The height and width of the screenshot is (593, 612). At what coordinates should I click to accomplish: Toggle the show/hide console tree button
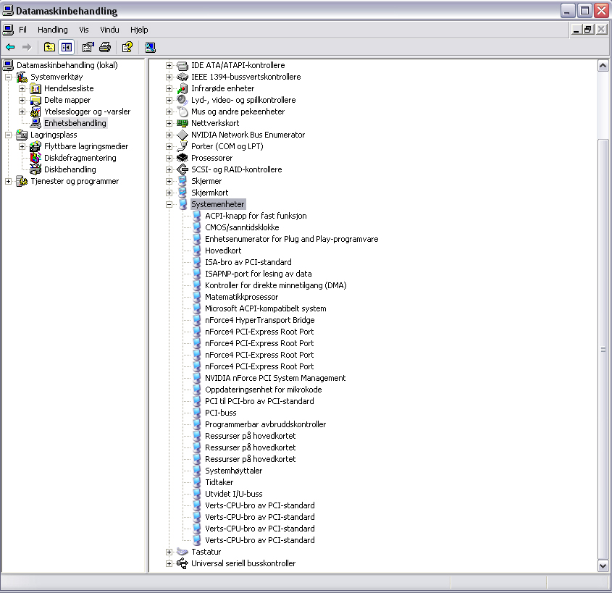click(67, 47)
